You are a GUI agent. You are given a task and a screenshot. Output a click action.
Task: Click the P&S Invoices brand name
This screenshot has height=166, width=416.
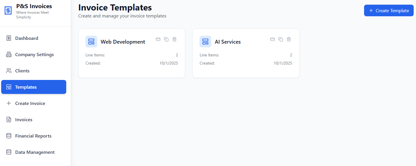(34, 6)
